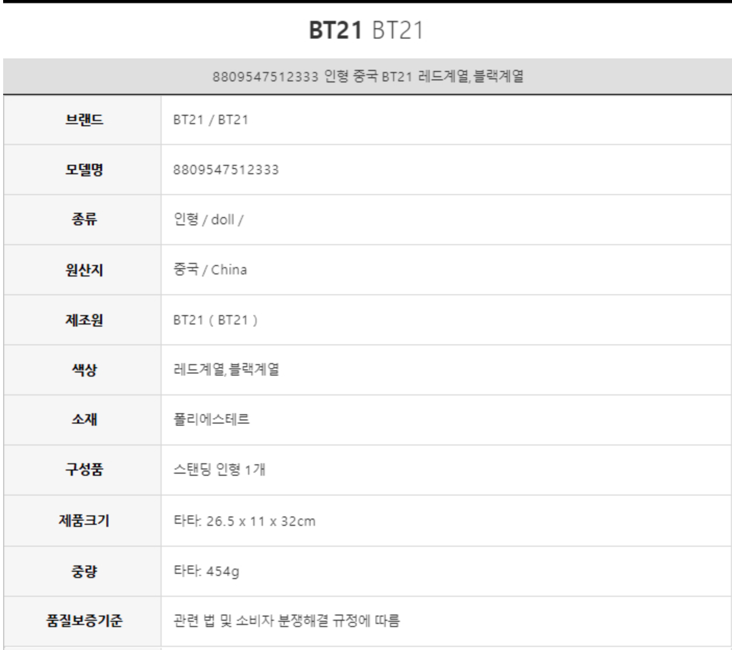Viewport: 732px width, 650px height.
Task: Click the BT21 BT21 page title
Action: (366, 30)
